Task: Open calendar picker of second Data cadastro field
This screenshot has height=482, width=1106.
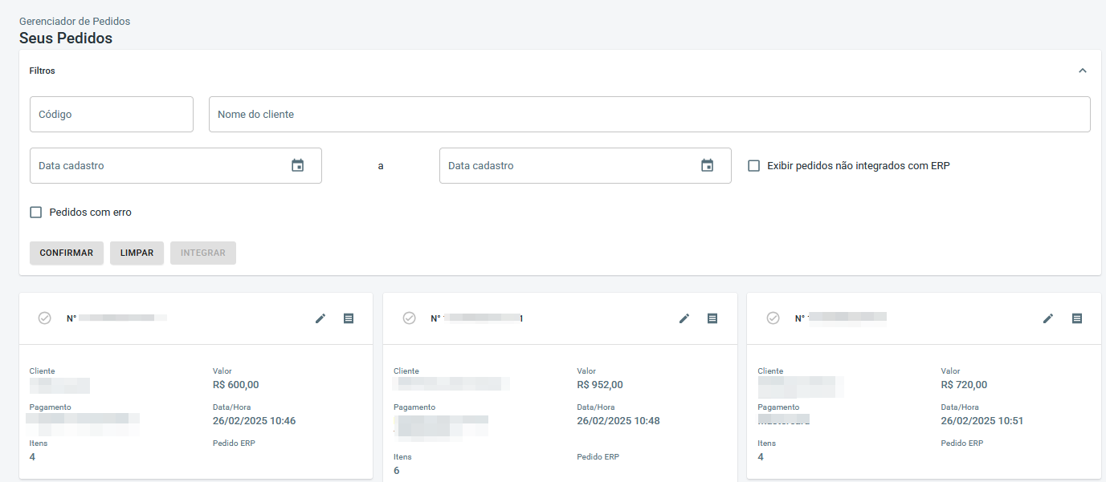Action: click(x=708, y=165)
